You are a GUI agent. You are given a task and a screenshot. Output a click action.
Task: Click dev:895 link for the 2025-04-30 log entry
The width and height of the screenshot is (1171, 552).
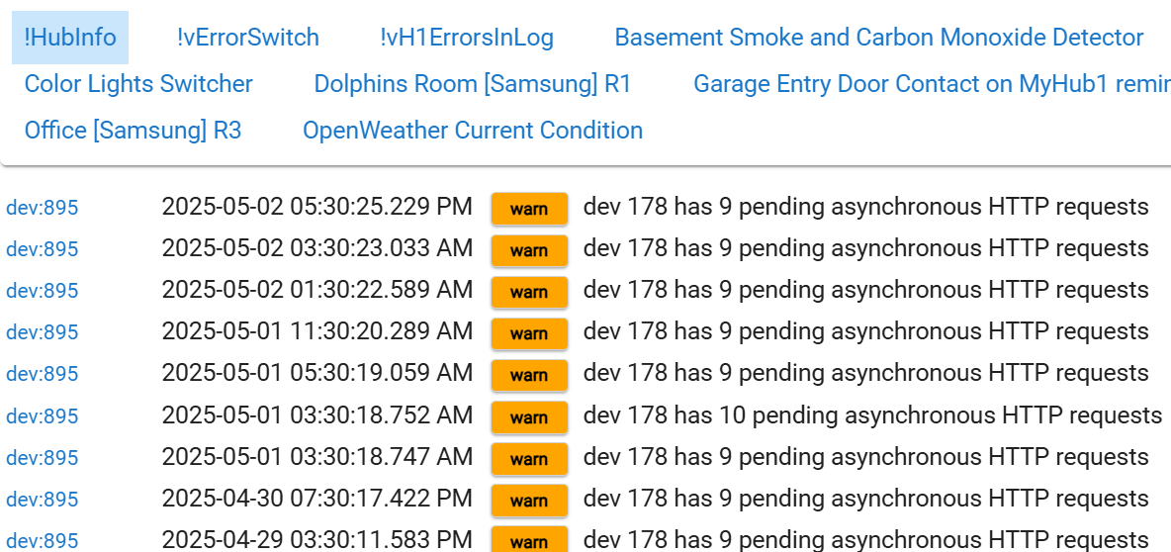[x=42, y=499]
